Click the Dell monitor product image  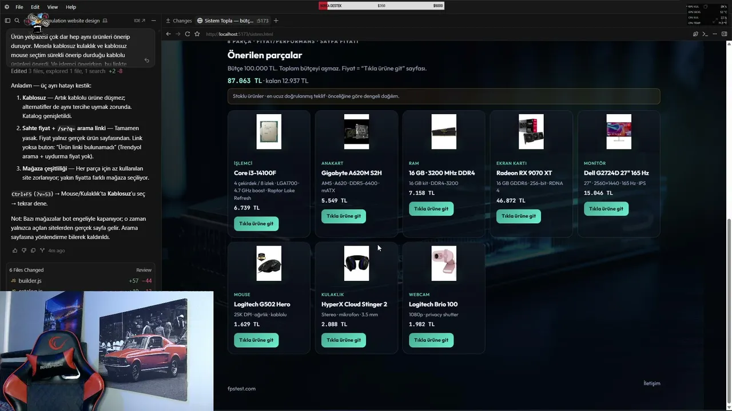click(619, 132)
